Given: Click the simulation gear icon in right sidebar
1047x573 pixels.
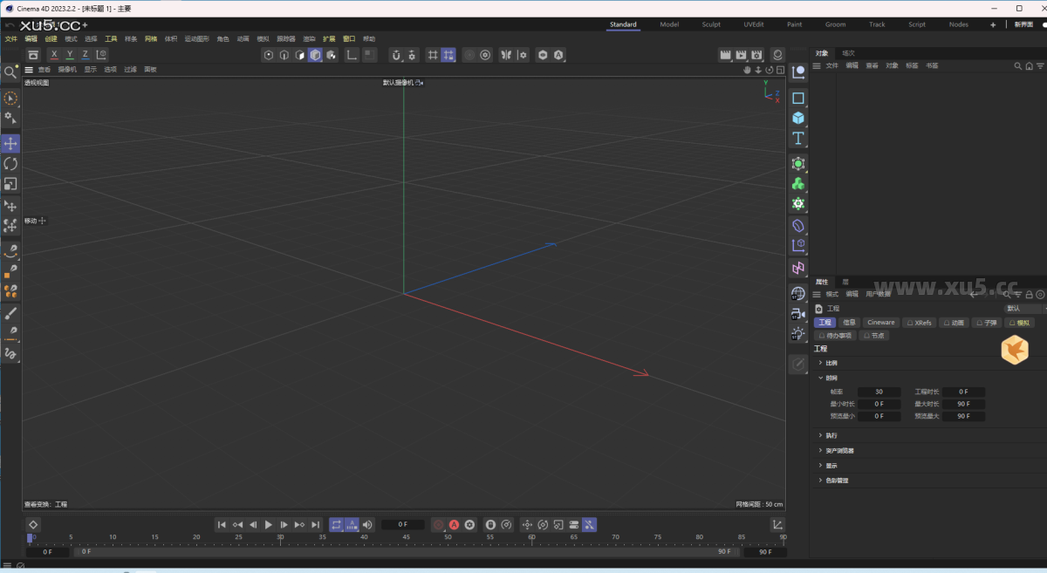Looking at the screenshot, I should pos(797,203).
